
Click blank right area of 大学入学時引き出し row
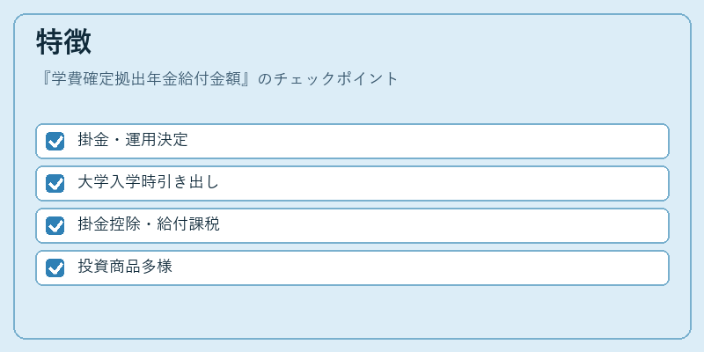(x=443, y=184)
